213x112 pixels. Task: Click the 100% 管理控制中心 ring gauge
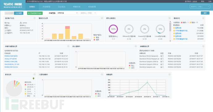point(113,29)
